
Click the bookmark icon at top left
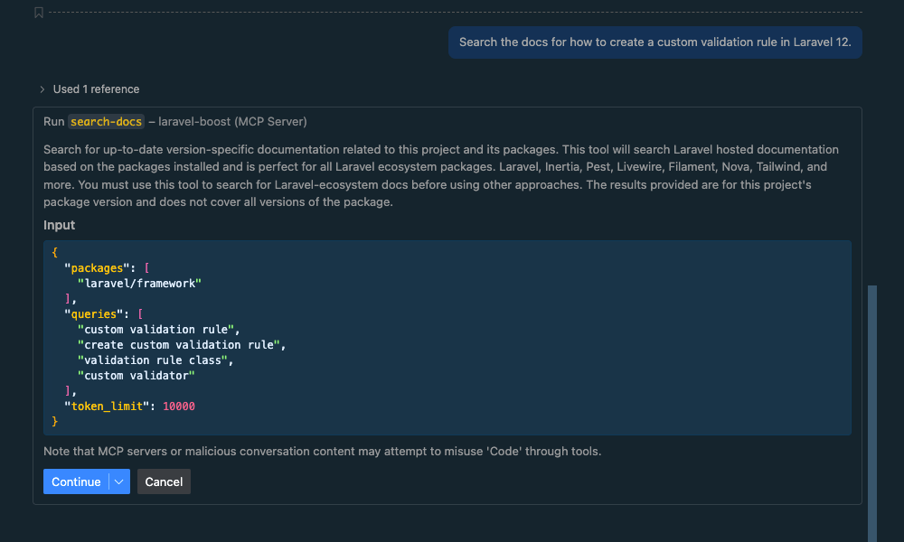[x=38, y=13]
